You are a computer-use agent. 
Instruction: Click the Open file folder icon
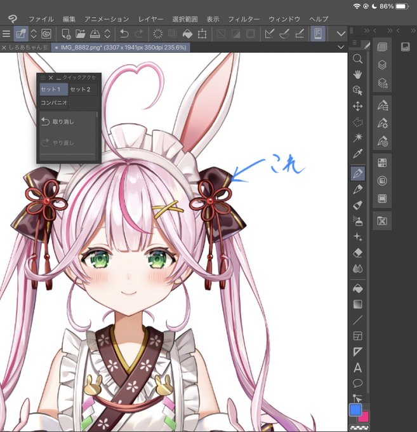pyautogui.click(x=81, y=34)
